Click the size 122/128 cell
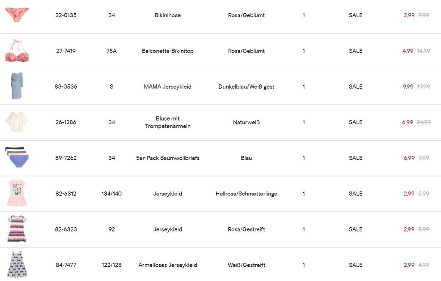This screenshot has height=281, width=441. (112, 265)
